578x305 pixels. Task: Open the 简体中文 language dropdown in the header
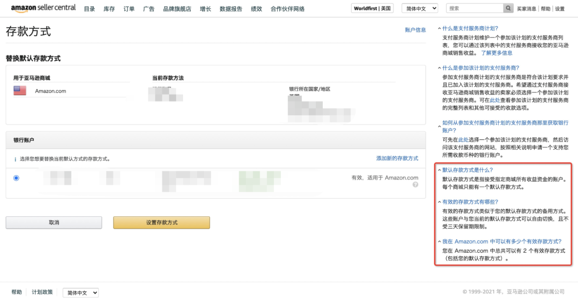click(420, 8)
